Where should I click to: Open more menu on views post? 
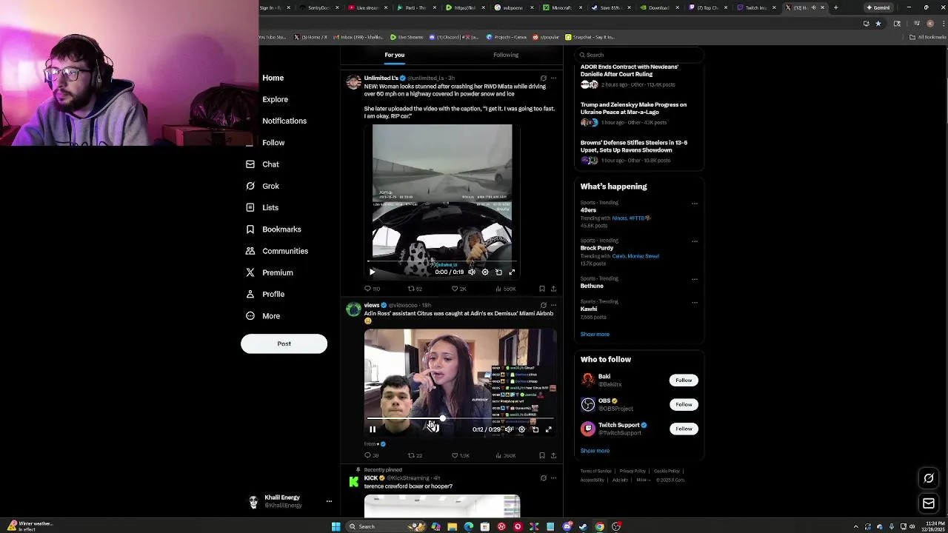coord(553,305)
